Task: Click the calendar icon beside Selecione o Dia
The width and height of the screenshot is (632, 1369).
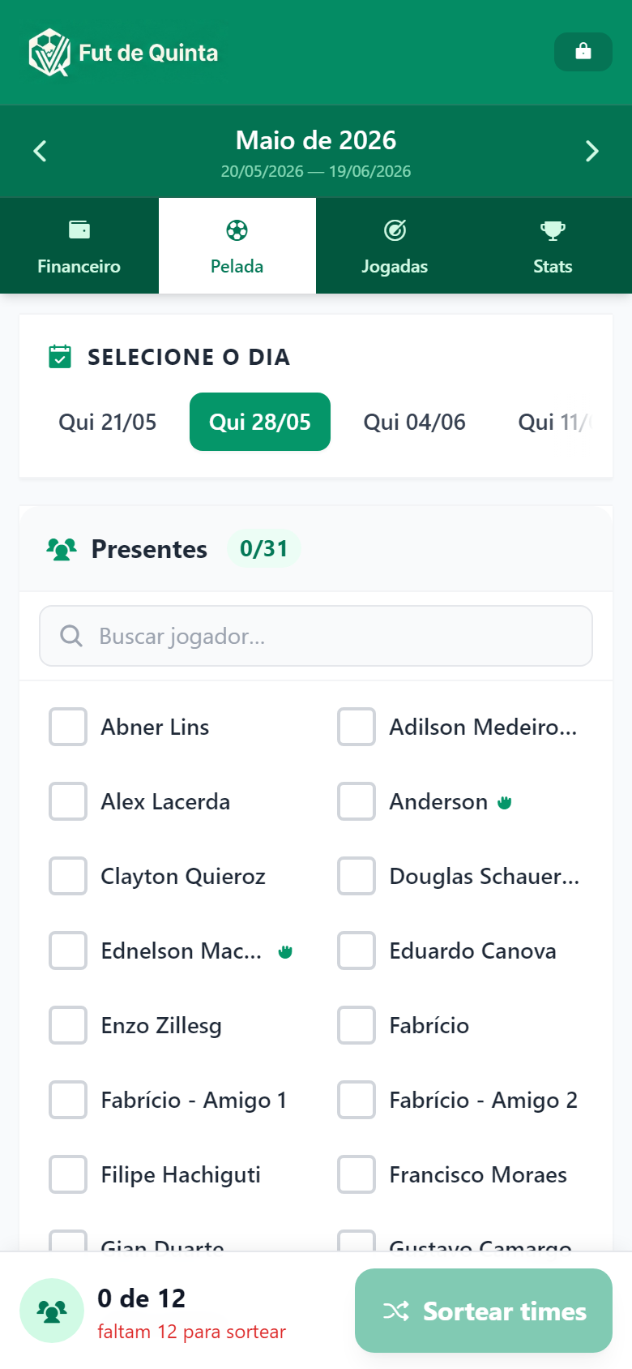Action: tap(60, 356)
